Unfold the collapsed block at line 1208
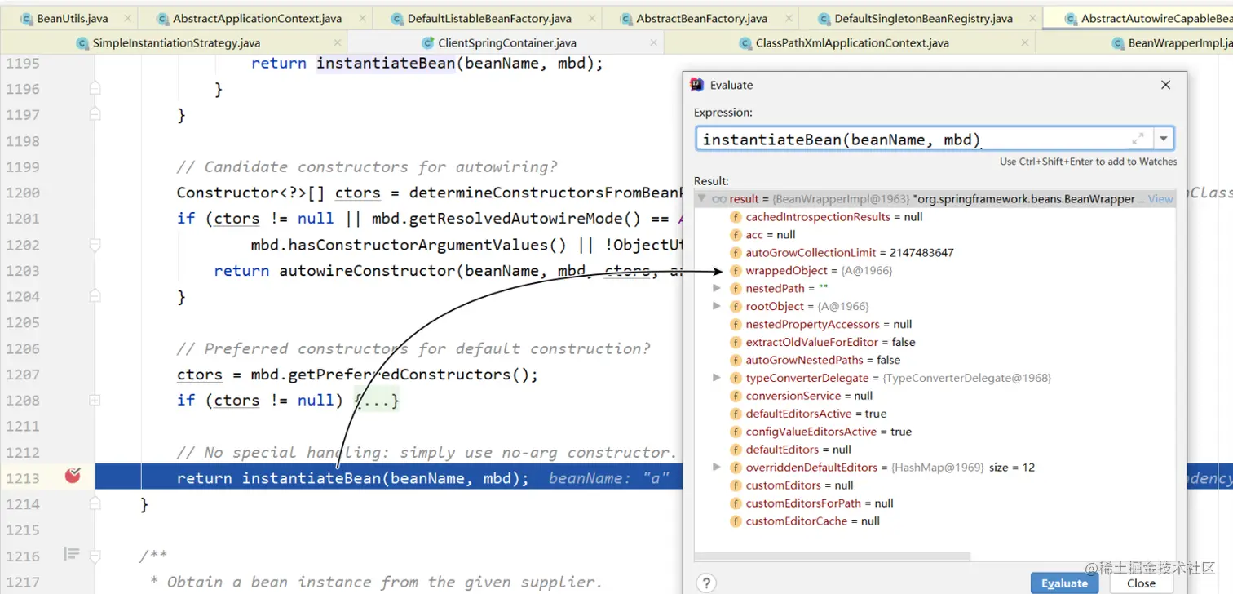 95,401
